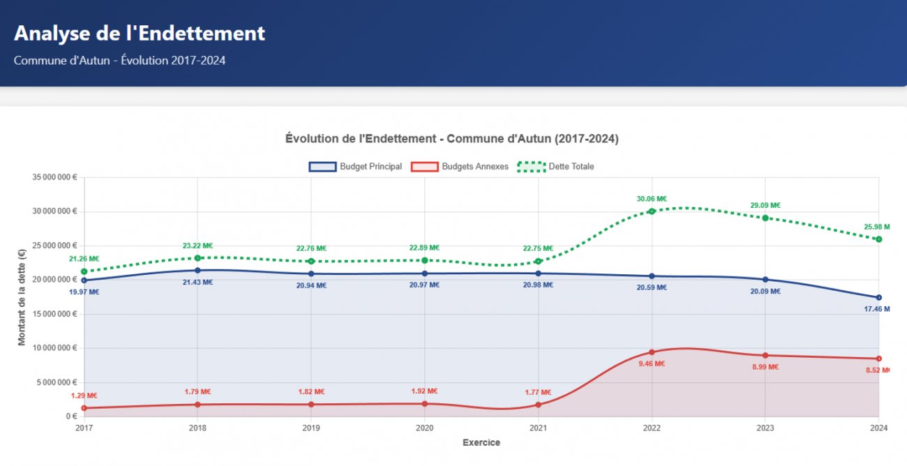Image resolution: width=907 pixels, height=466 pixels.
Task: Toggle Budget Principal legend label
Action: click(370, 167)
